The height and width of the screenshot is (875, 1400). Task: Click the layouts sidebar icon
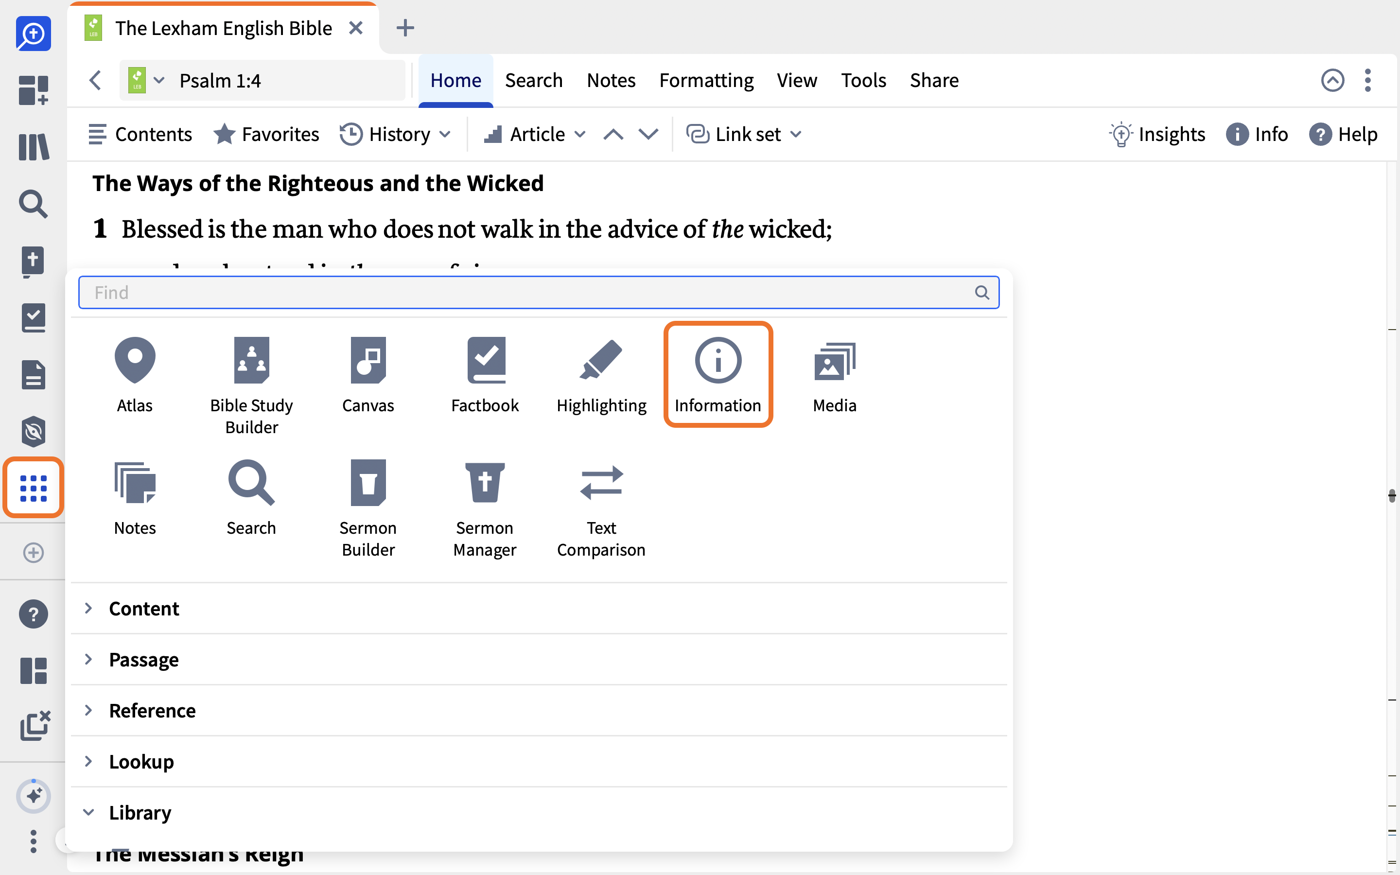[x=34, y=671]
